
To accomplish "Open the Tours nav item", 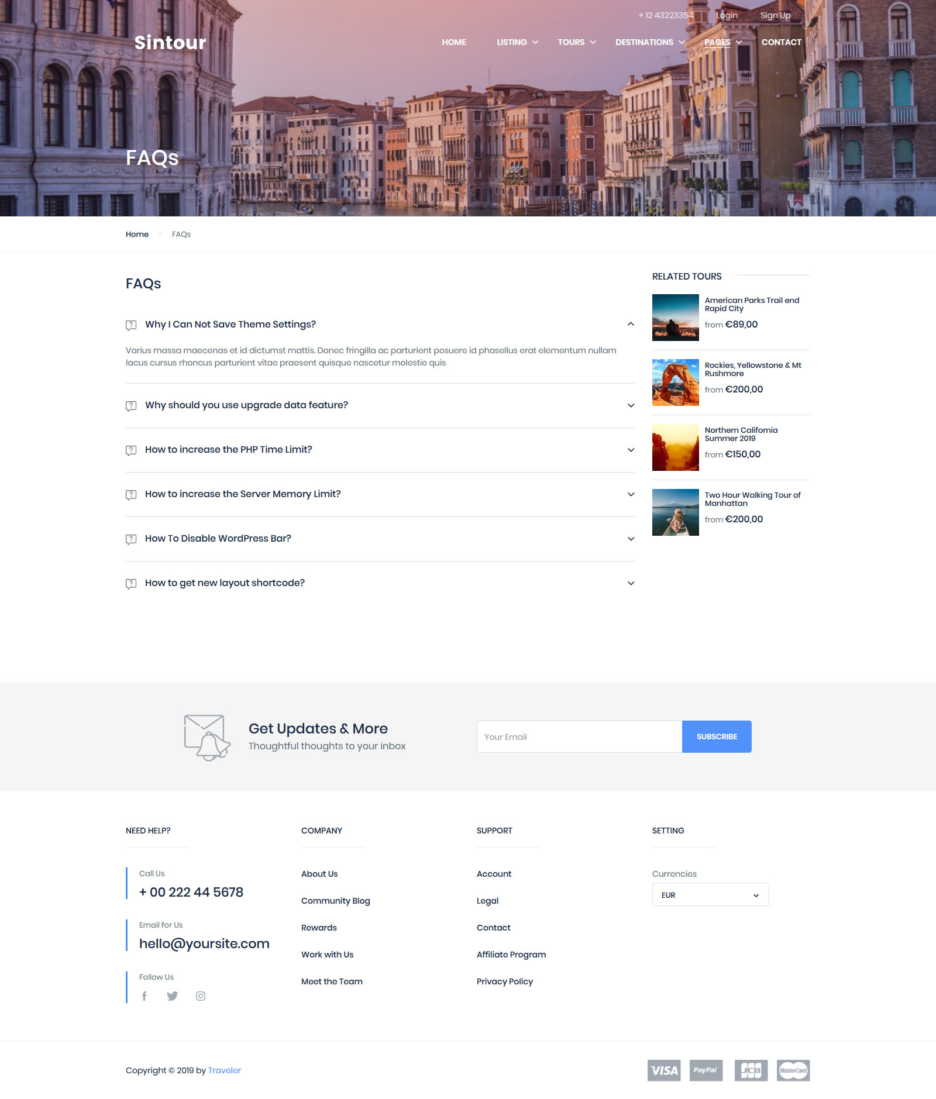I will pyautogui.click(x=571, y=42).
